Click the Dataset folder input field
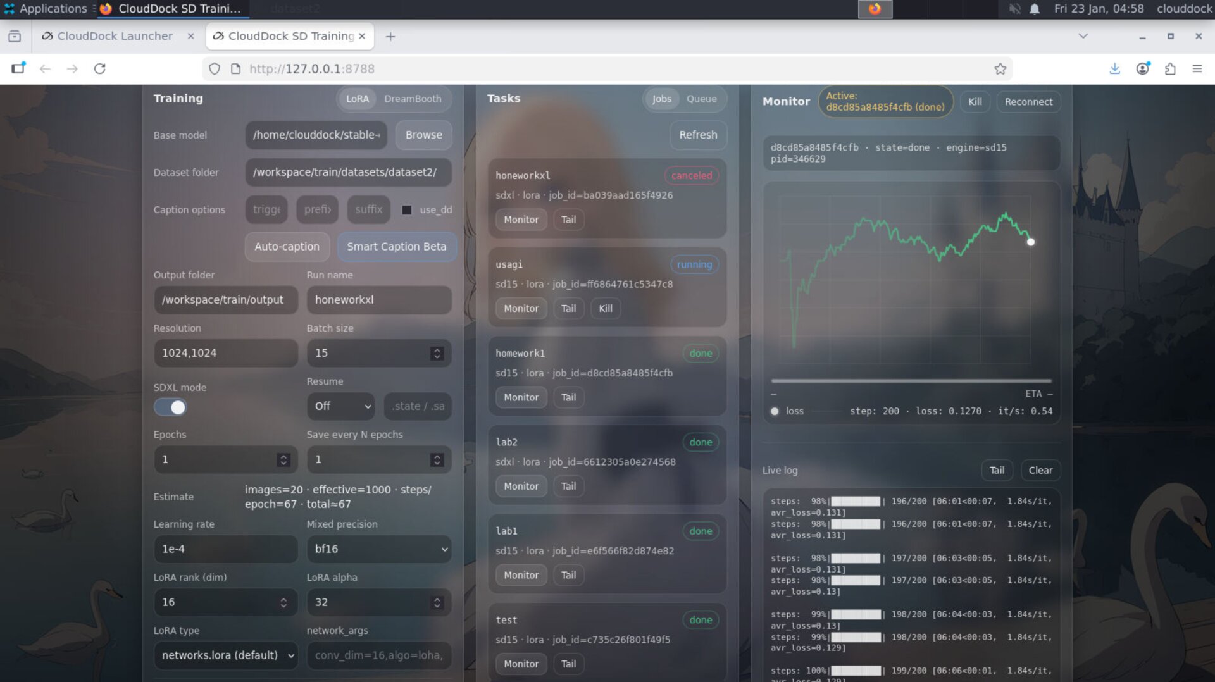This screenshot has width=1215, height=682. [x=348, y=173]
